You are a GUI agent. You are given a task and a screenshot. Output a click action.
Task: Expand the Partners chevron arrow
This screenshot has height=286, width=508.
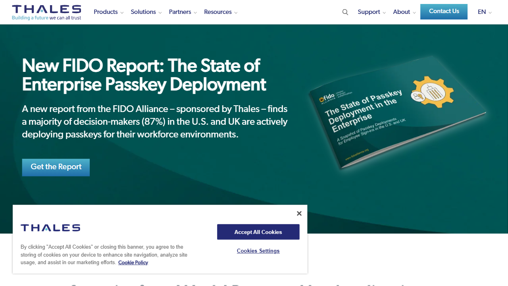[195, 13]
